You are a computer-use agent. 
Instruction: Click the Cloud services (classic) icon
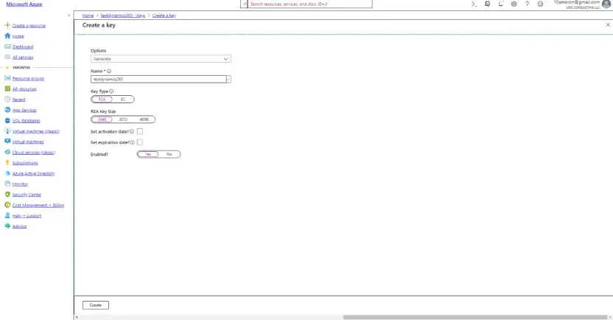click(7, 152)
